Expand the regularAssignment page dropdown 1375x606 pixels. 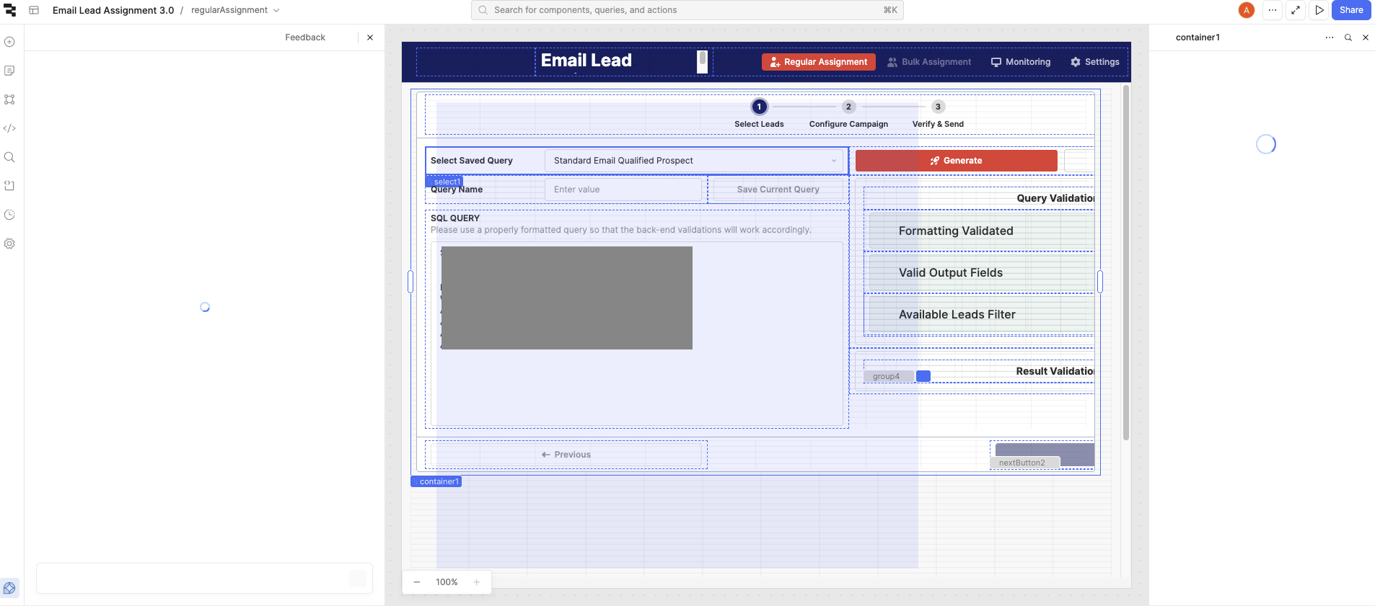coord(276,10)
